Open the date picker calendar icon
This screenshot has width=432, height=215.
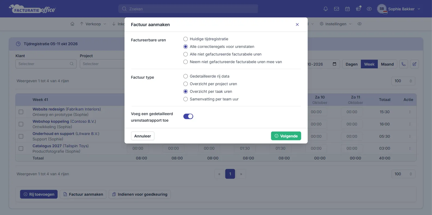[x=334, y=64]
